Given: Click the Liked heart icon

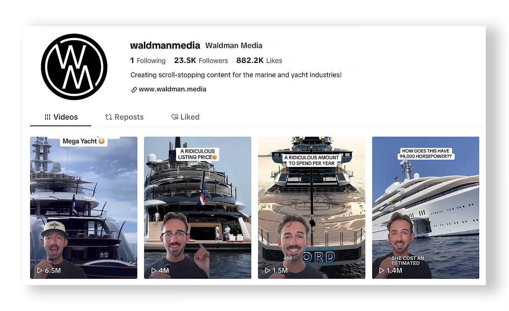Looking at the screenshot, I should (x=175, y=117).
